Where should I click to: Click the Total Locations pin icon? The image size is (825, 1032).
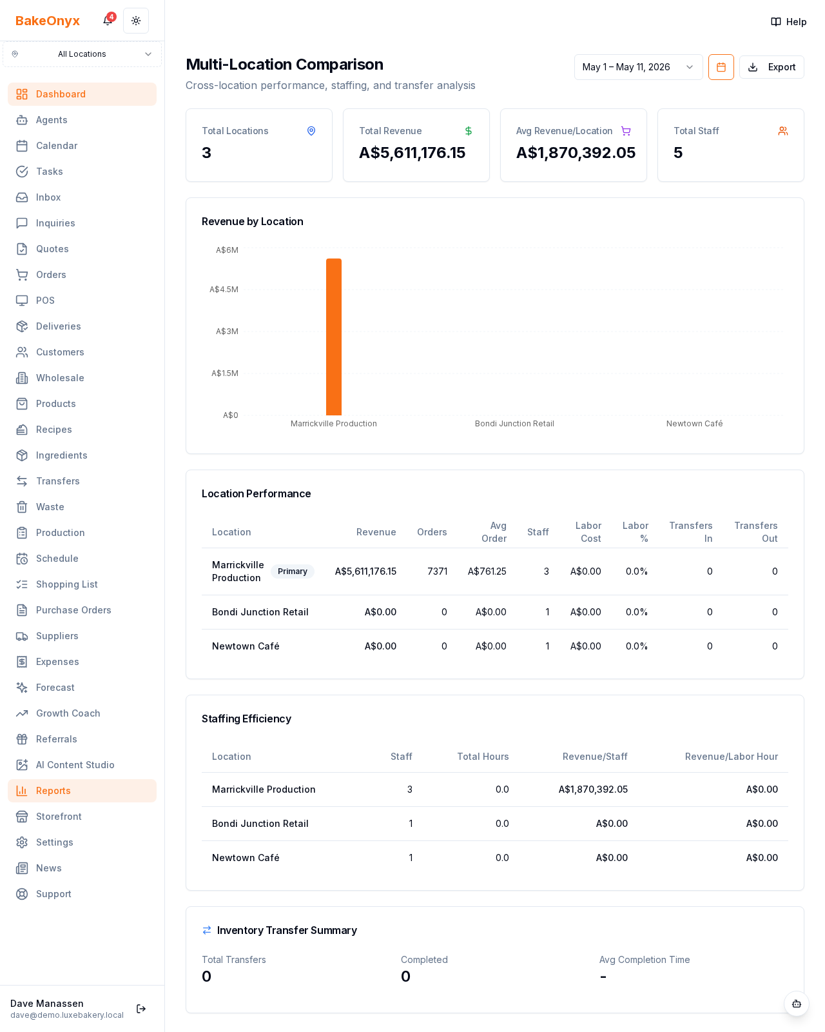click(x=311, y=131)
